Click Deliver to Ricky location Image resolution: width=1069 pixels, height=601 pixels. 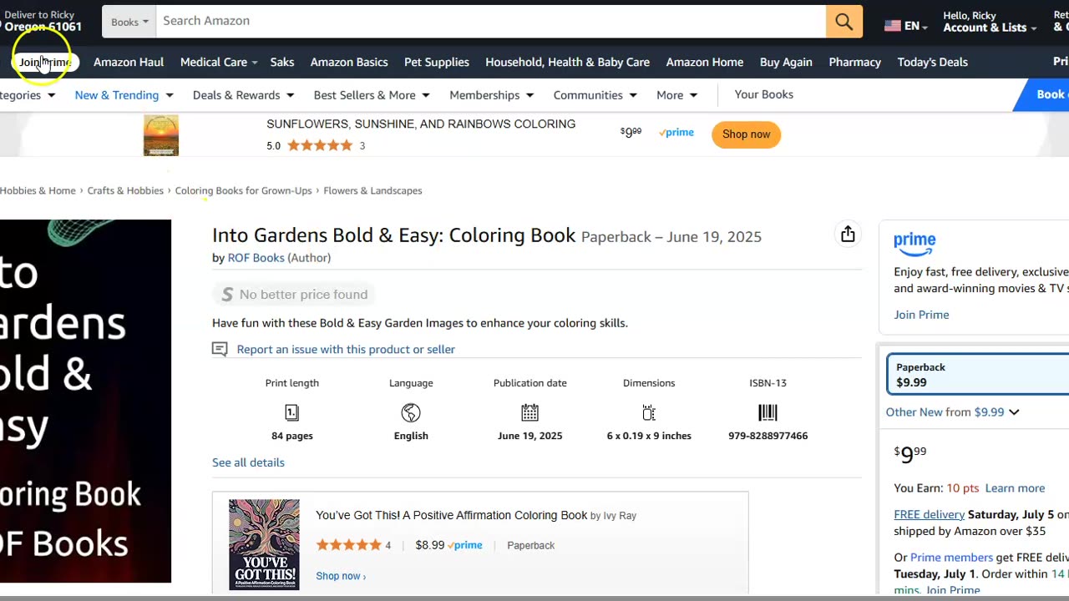click(x=41, y=21)
